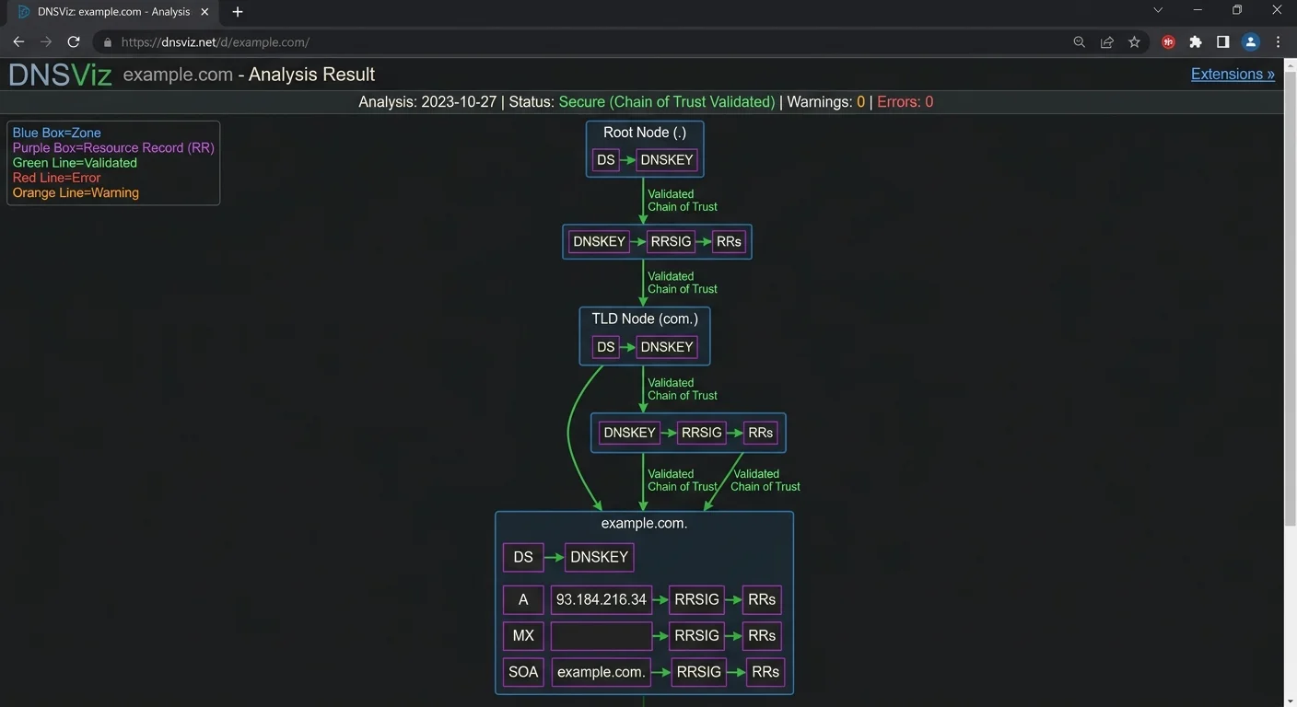Click the page vertical scrollbar

pos(1290,299)
